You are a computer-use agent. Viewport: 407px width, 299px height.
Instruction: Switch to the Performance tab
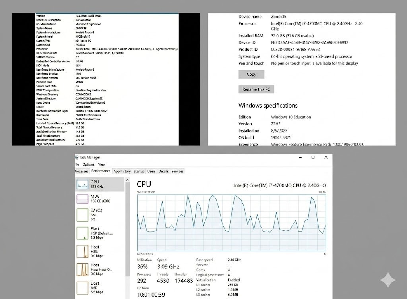[x=101, y=171]
